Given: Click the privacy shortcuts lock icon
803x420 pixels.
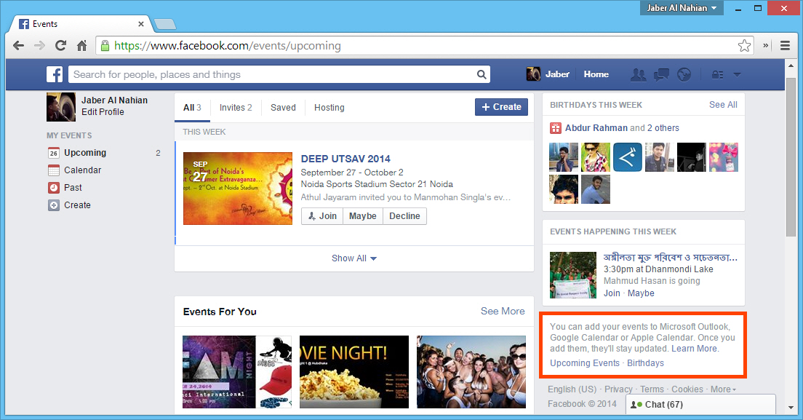Looking at the screenshot, I should click(x=716, y=74).
